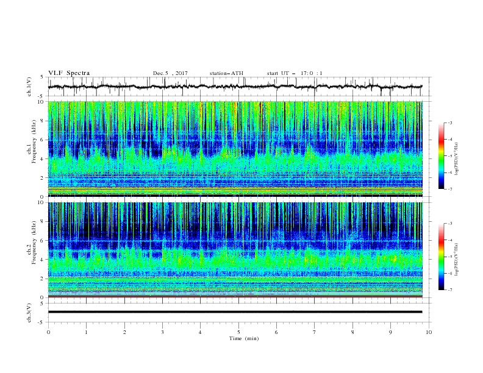The image size is (483, 373).
Task: Click the ch.1 voltage waveform trace
Action: (235, 87)
